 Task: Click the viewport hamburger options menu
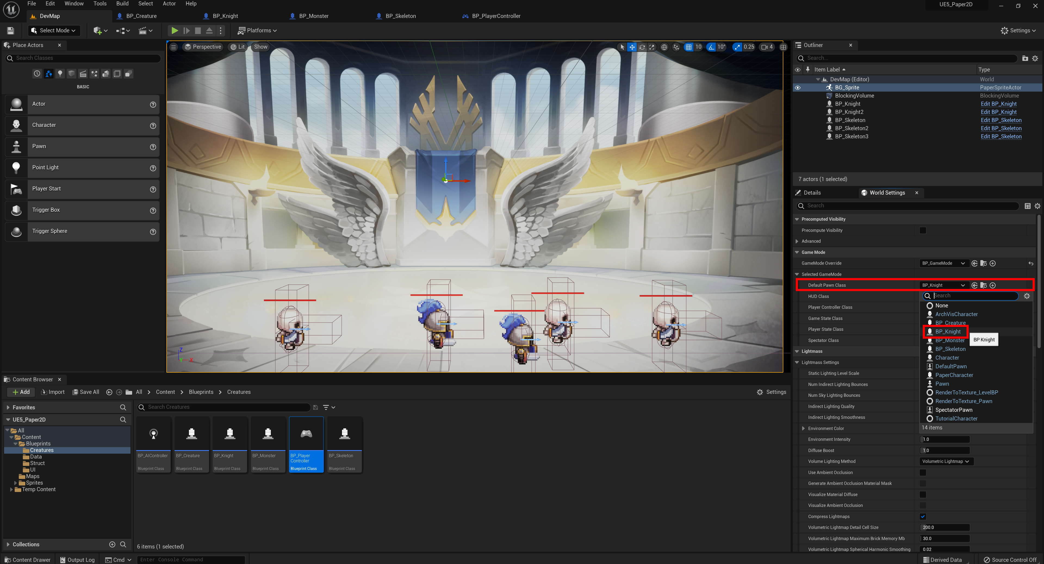click(x=173, y=47)
